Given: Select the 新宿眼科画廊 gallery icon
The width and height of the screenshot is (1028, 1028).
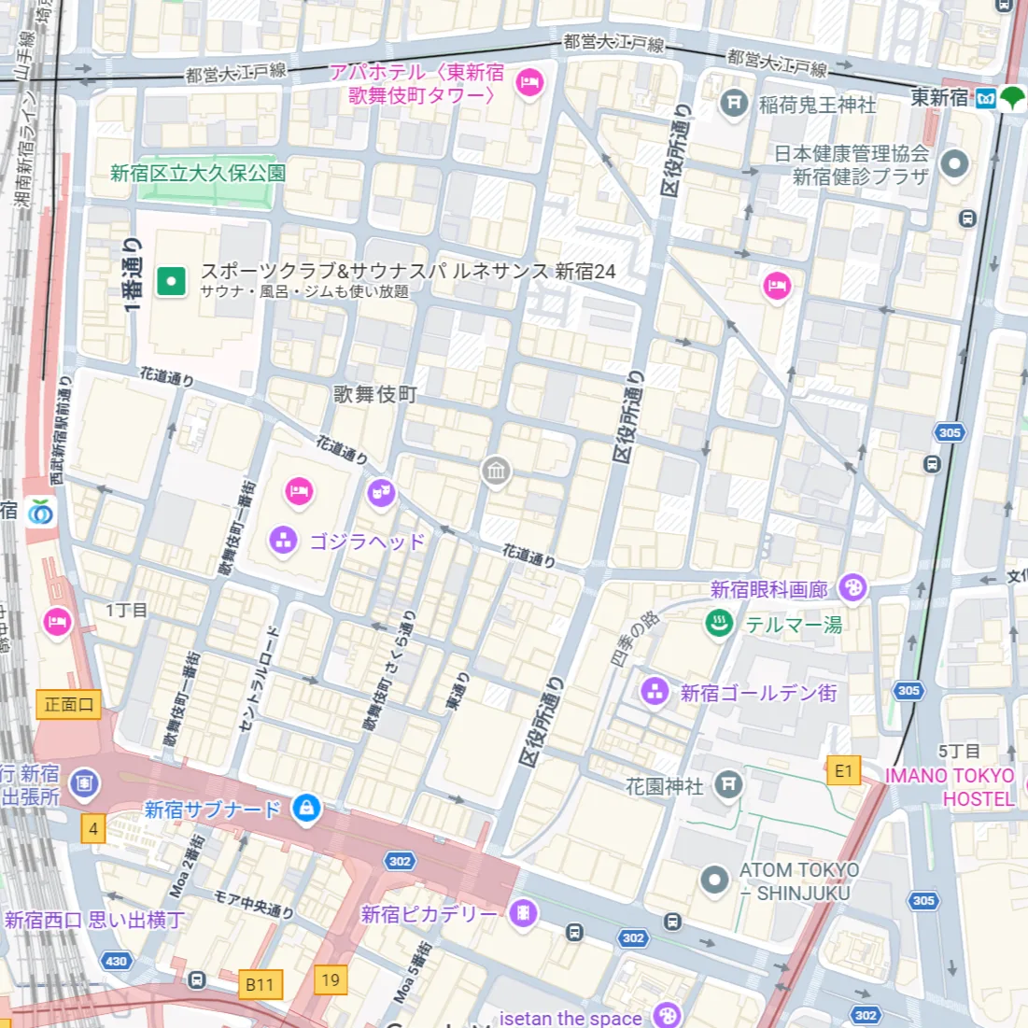Looking at the screenshot, I should pyautogui.click(x=852, y=588).
